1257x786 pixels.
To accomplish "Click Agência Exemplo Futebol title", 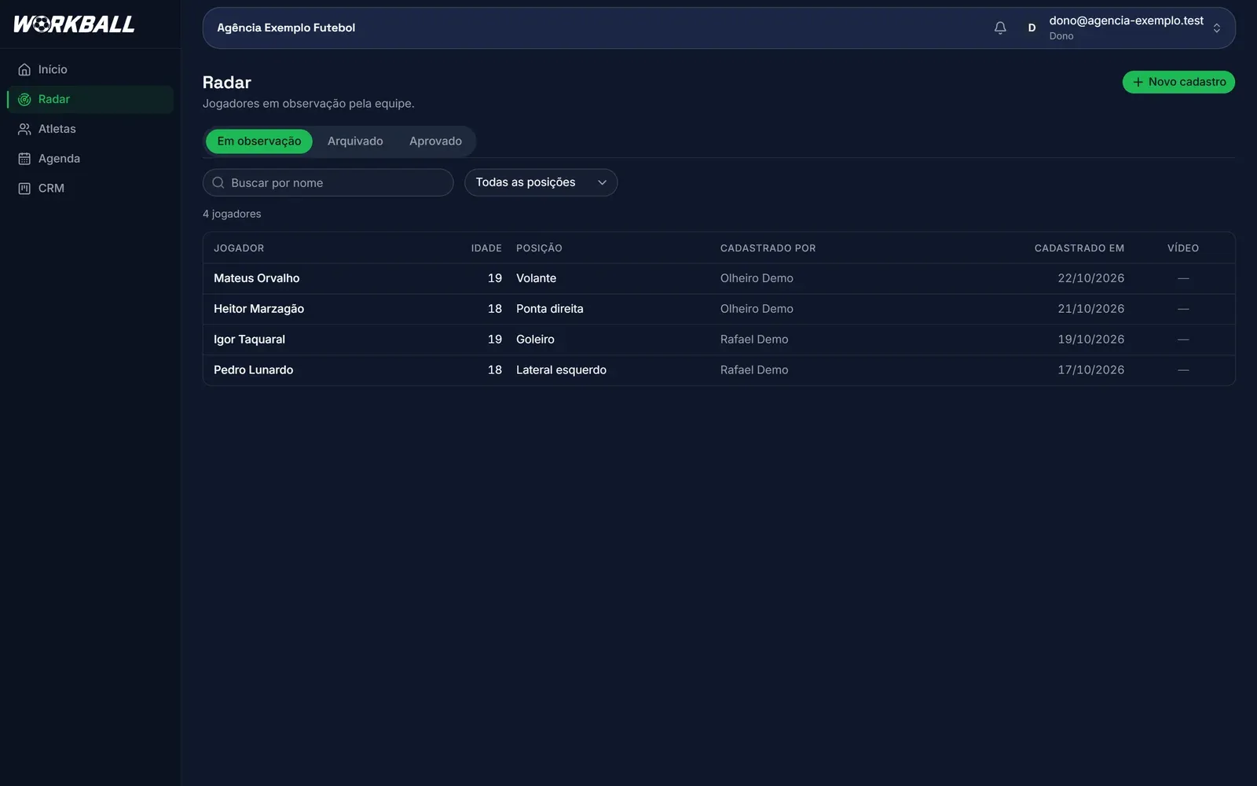I will point(286,28).
